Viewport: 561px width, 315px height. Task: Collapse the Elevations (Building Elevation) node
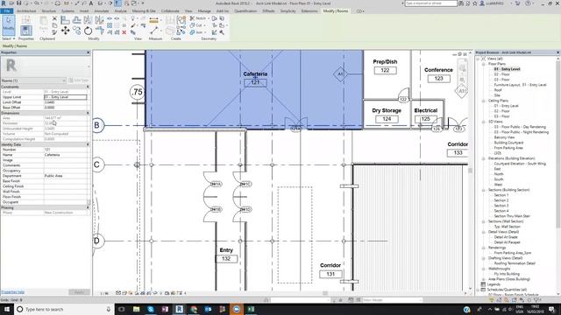484,158
